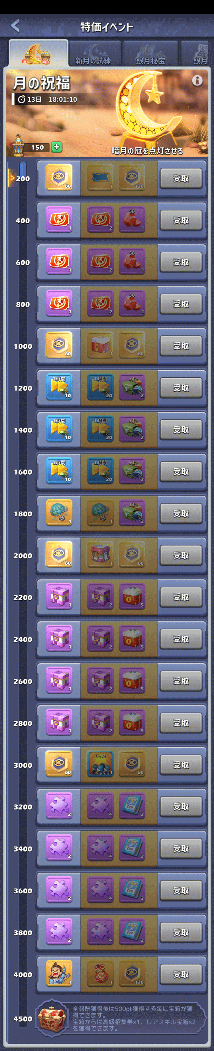
Task: Tap the 200 marker on progress bar
Action: (x=23, y=179)
